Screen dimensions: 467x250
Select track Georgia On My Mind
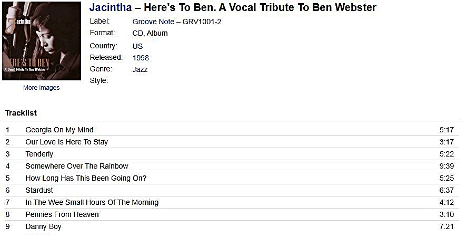click(x=59, y=130)
